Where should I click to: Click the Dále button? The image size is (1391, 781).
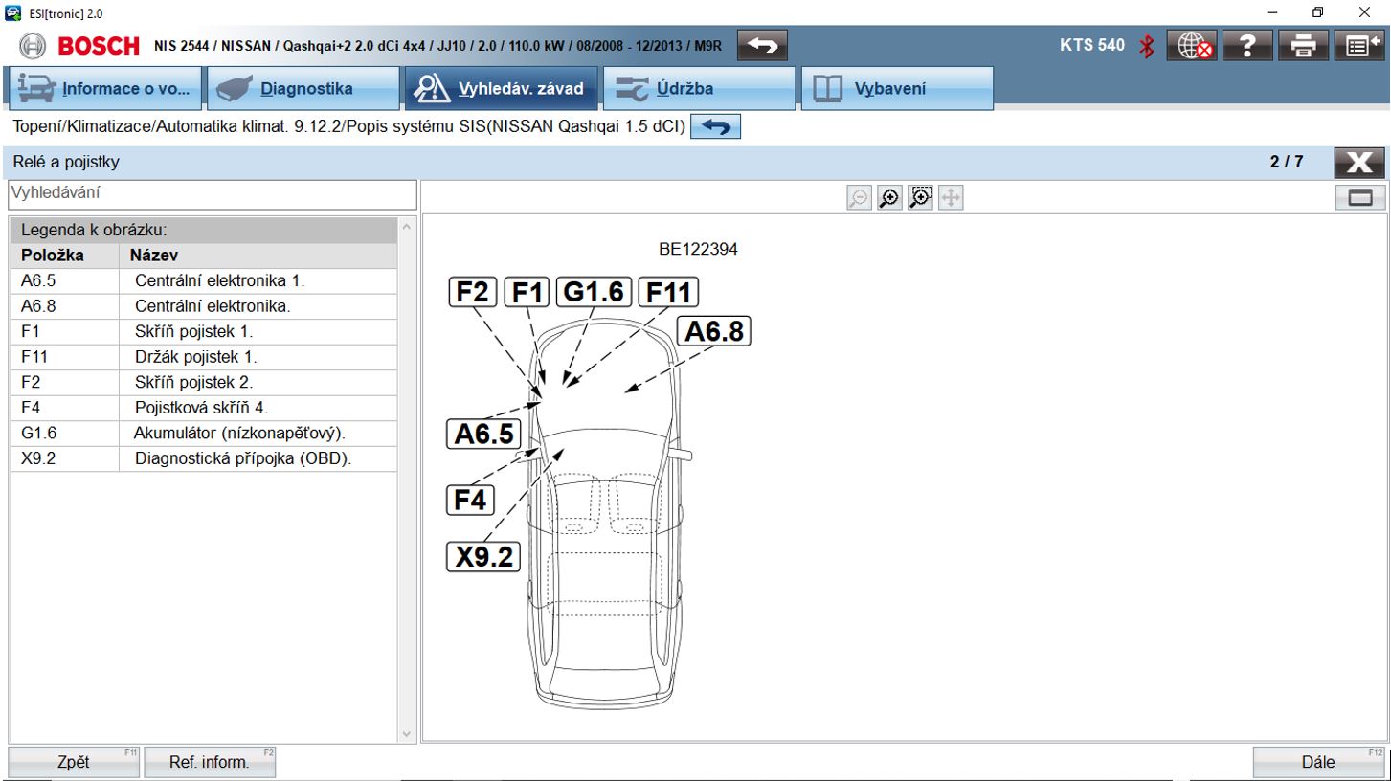tap(1318, 762)
